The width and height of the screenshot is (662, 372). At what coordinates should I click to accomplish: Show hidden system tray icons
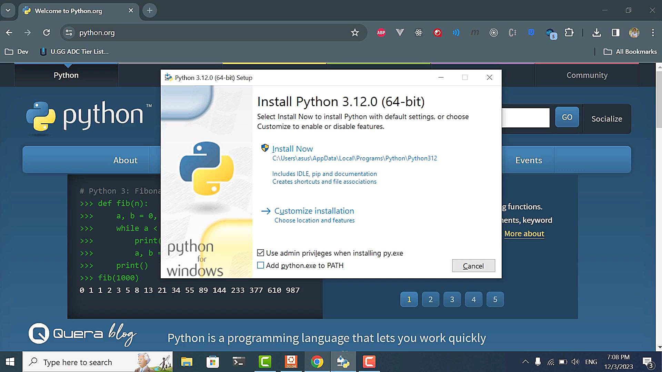pyautogui.click(x=525, y=362)
